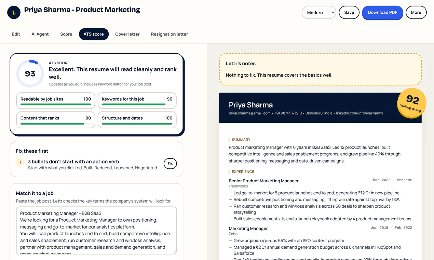Click the Lettr logo icon
The height and width of the screenshot is (260, 434).
point(14,12)
